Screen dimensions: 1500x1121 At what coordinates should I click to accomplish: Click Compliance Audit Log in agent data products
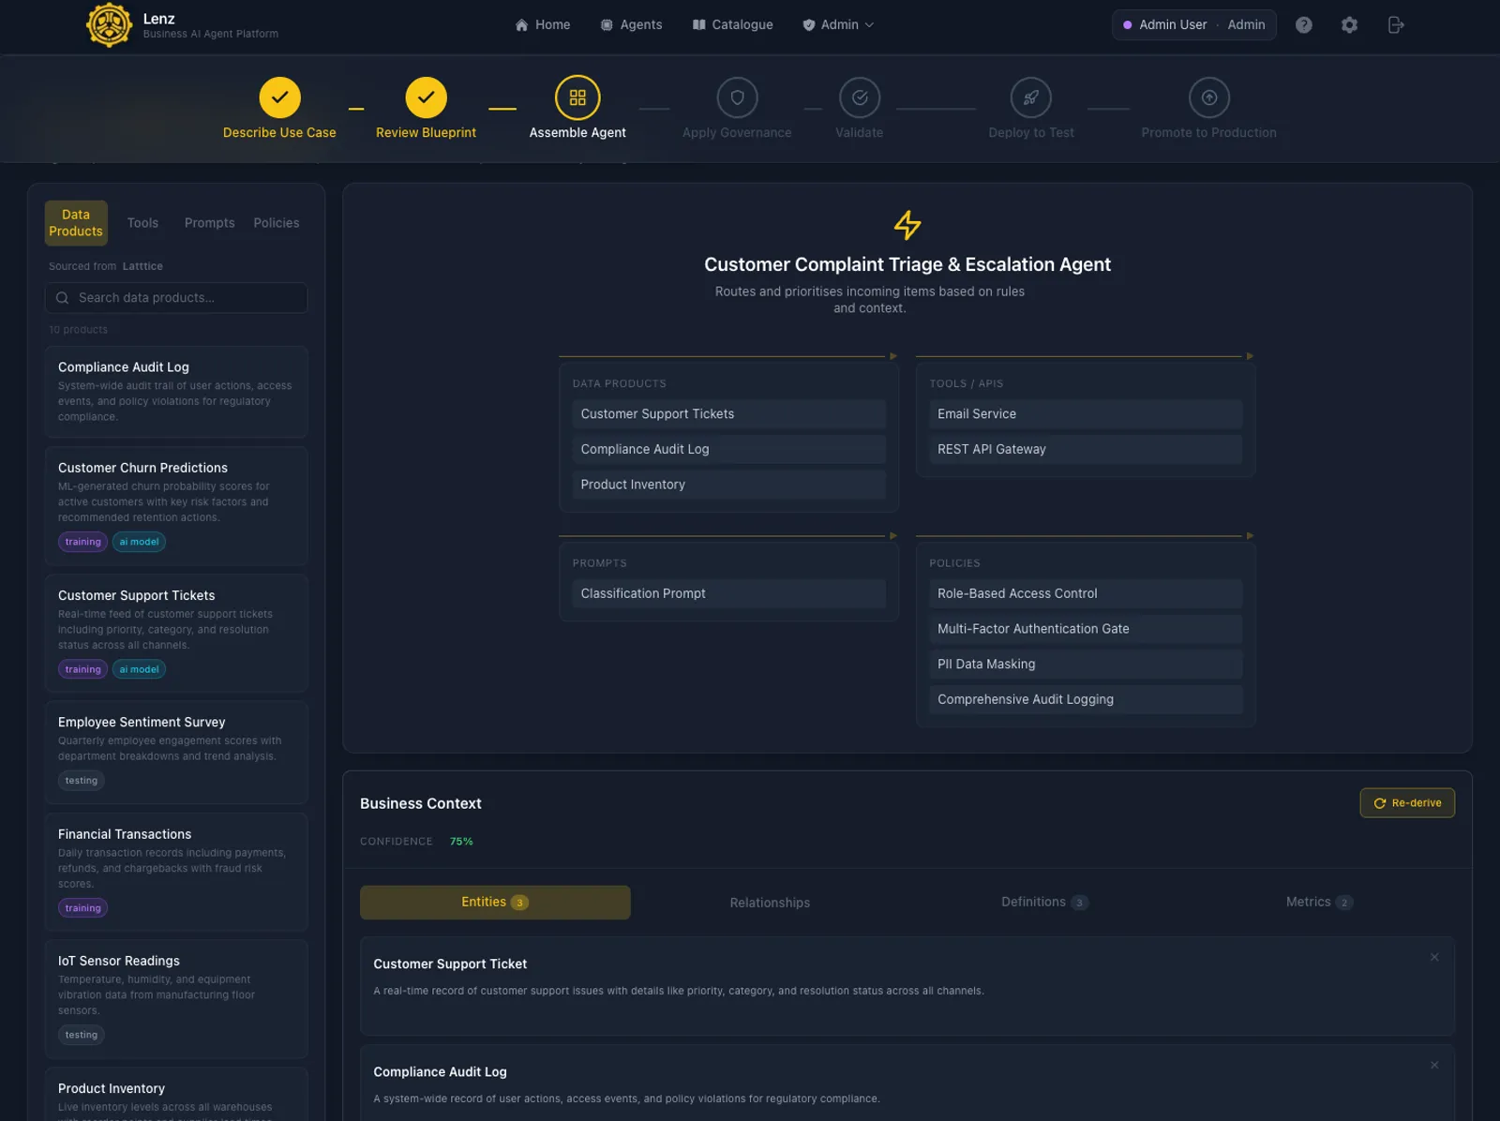tap(728, 450)
